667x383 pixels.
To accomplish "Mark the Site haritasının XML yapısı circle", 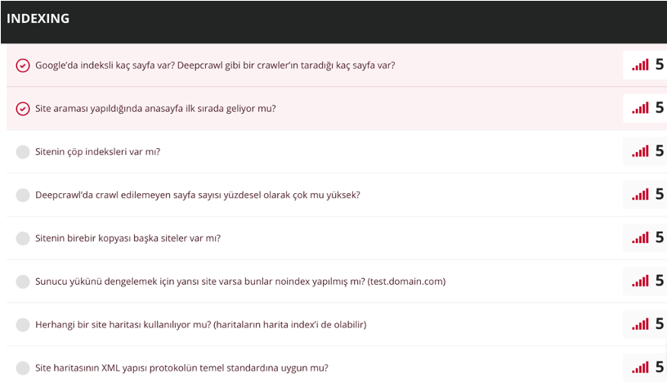I will [23, 367].
